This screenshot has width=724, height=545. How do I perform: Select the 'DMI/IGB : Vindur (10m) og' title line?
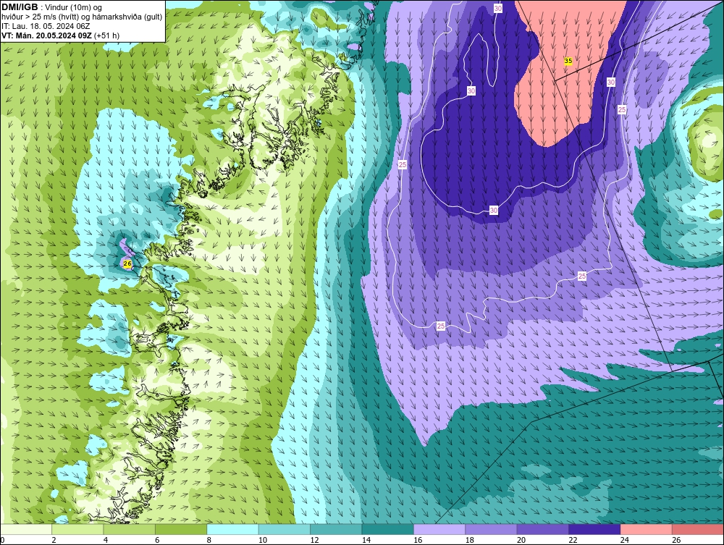52,7
